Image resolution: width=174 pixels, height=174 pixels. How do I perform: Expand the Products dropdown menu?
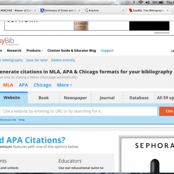click(x=34, y=50)
